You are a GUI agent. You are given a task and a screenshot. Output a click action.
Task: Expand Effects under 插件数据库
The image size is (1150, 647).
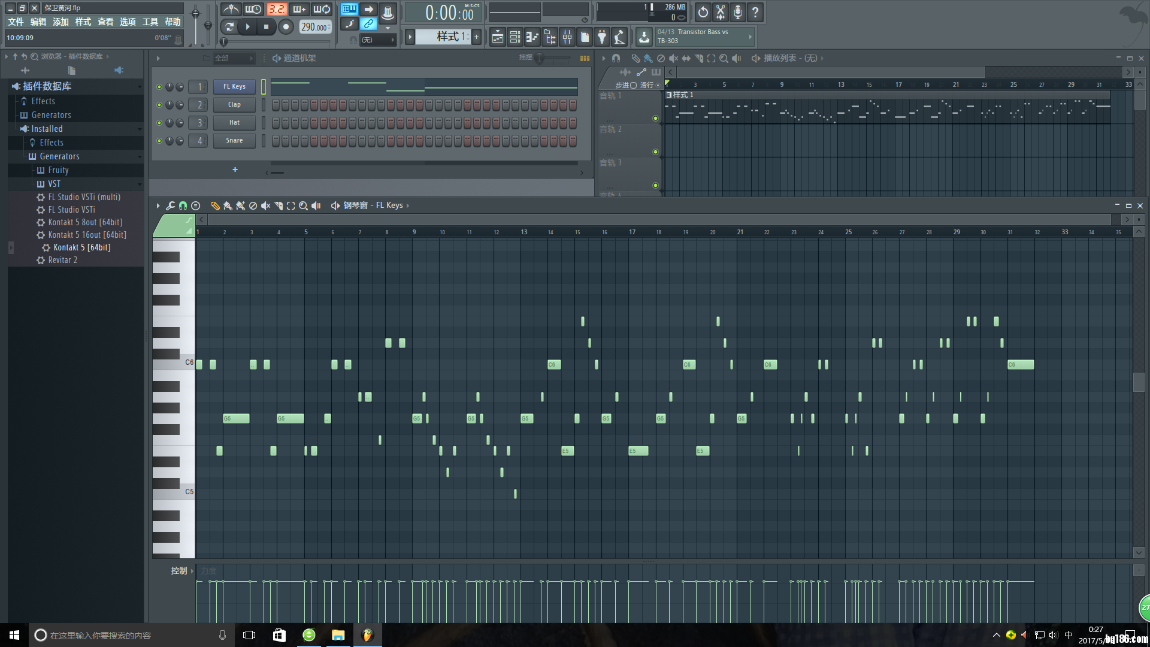pos(43,101)
